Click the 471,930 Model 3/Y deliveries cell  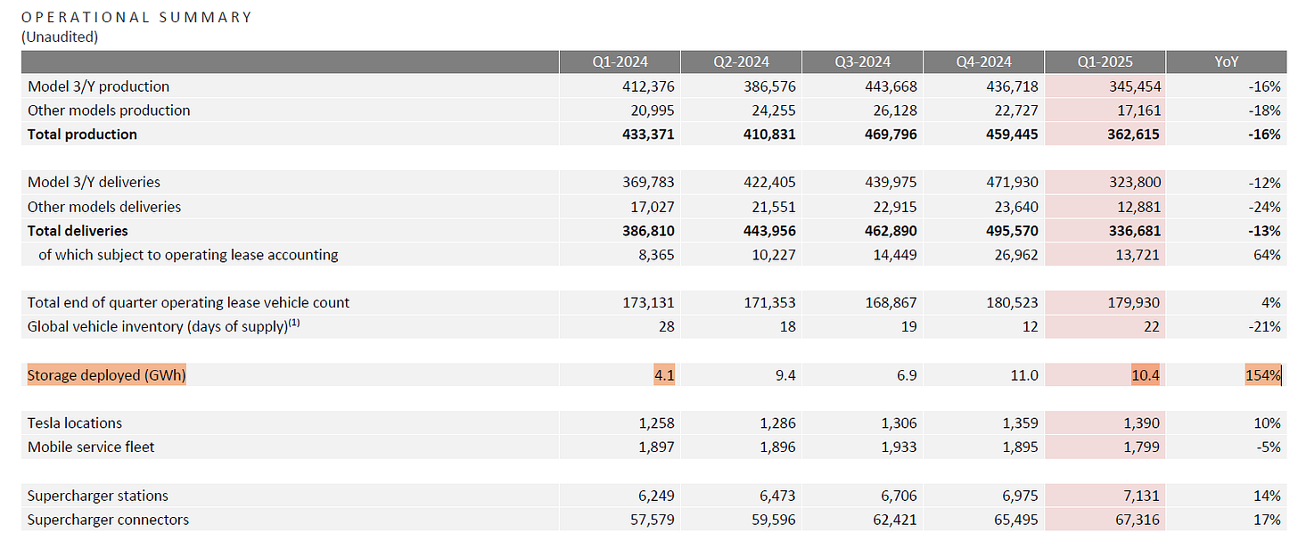pyautogui.click(x=1012, y=182)
